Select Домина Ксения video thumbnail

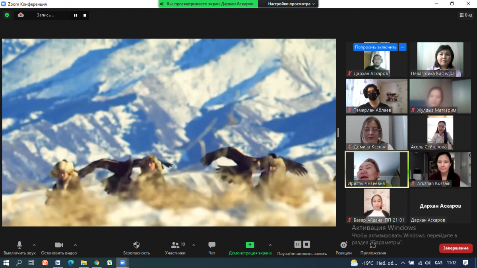point(376,133)
